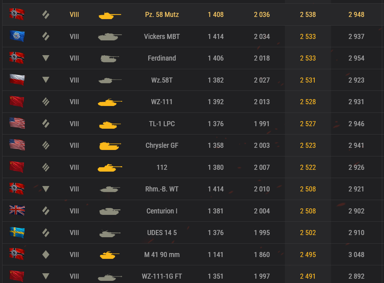This screenshot has height=283, width=384.
Task: Open the Pz. 58 Mutz tank name
Action: click(x=162, y=15)
